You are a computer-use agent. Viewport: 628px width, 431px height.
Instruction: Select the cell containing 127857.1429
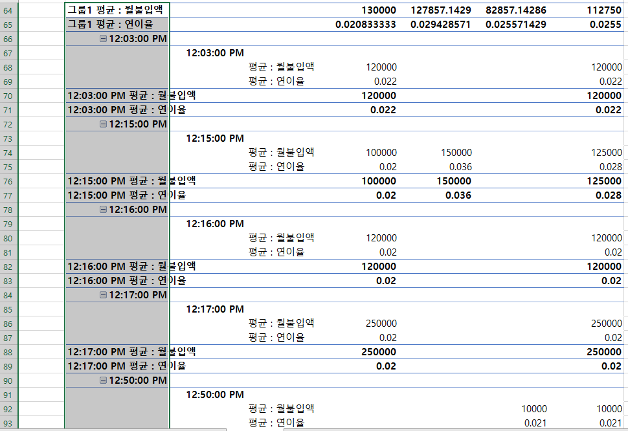coord(440,10)
